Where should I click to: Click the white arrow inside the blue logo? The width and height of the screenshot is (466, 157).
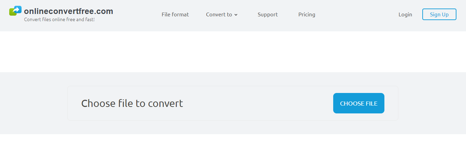click(x=17, y=10)
